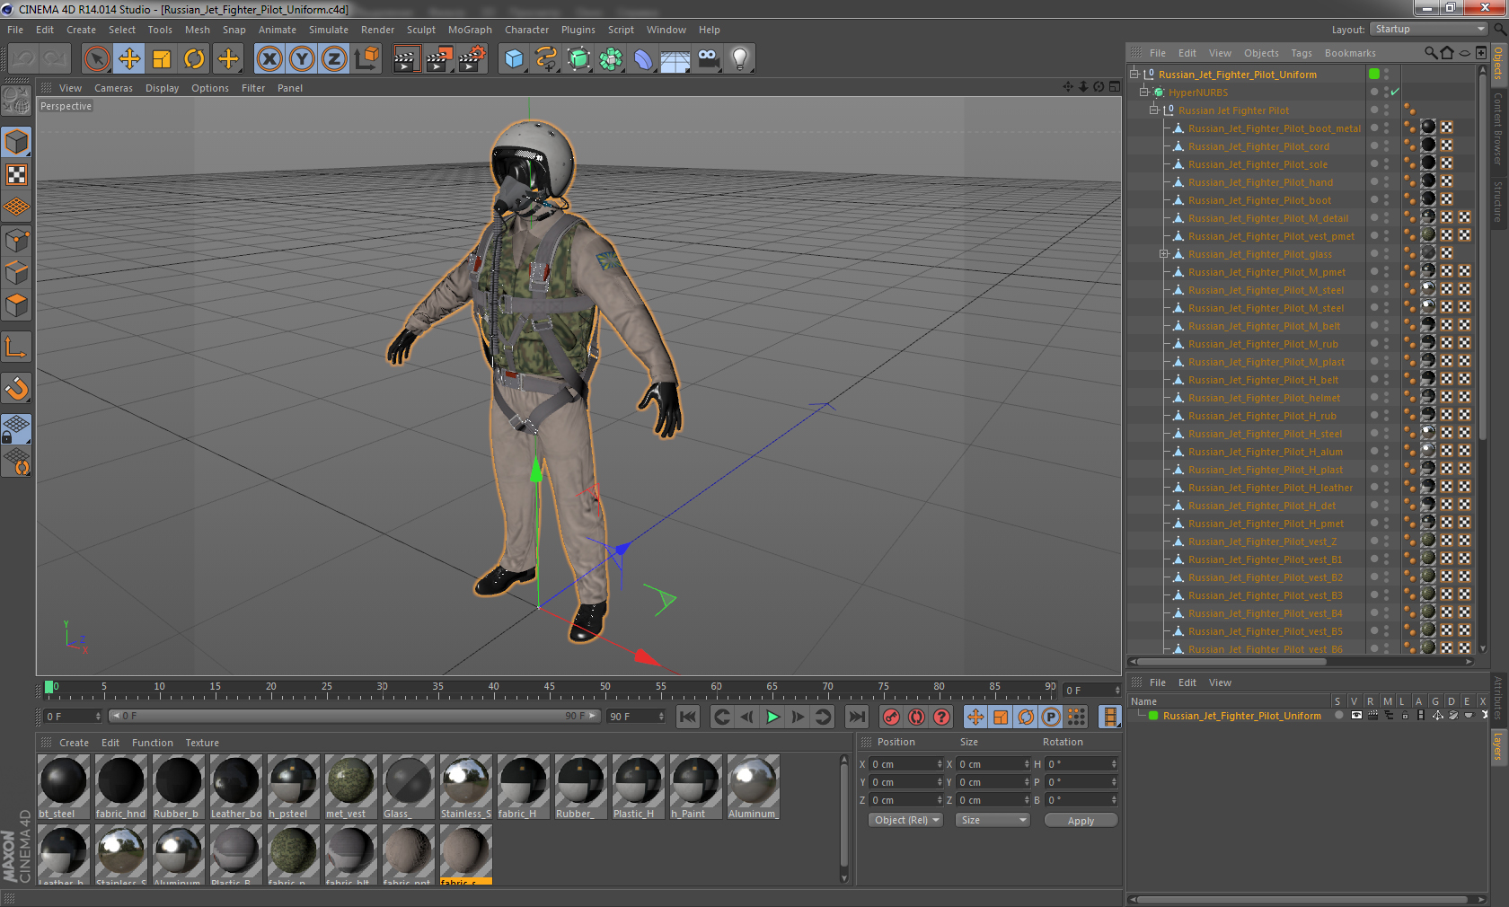The height and width of the screenshot is (907, 1509).
Task: Toggle Y axis lock
Action: (302, 59)
